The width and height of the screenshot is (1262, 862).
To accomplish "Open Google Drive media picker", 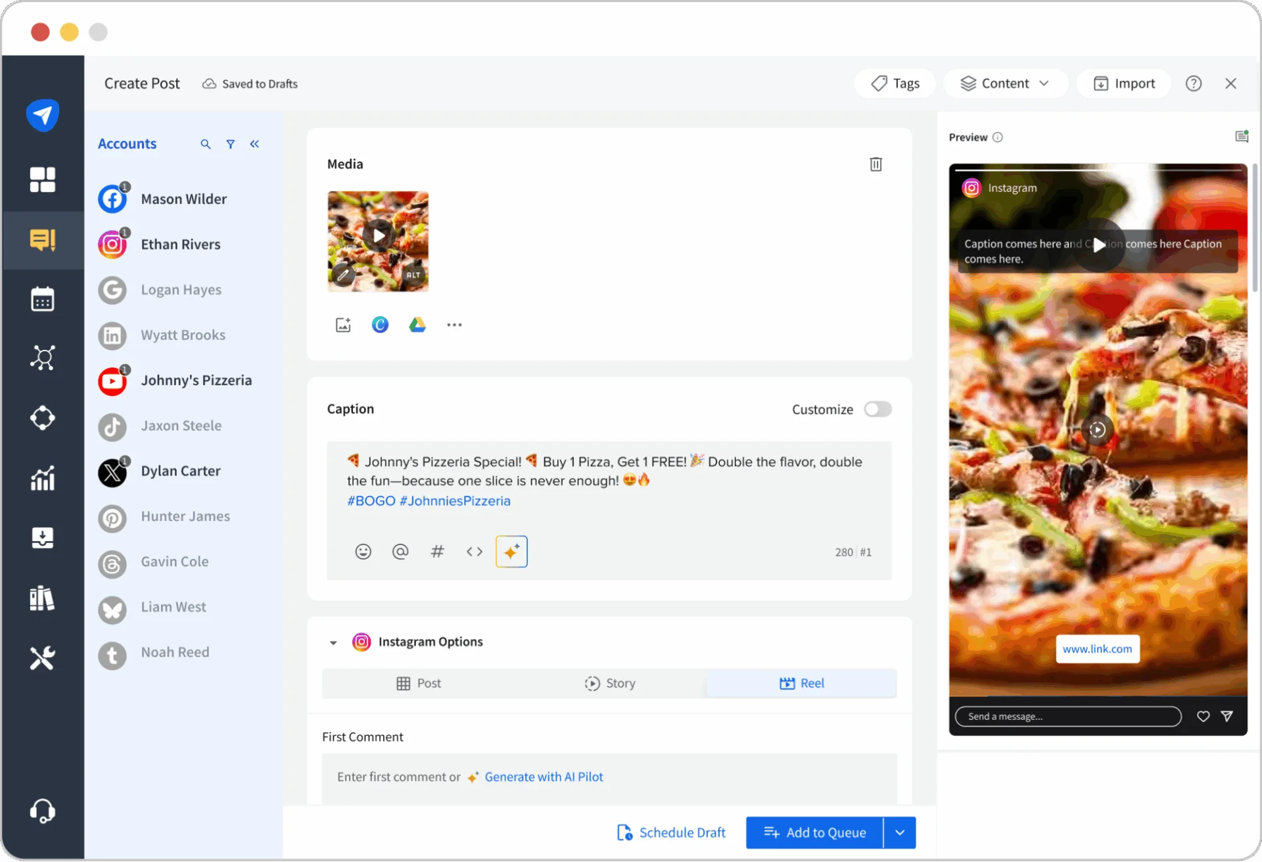I will coord(417,325).
